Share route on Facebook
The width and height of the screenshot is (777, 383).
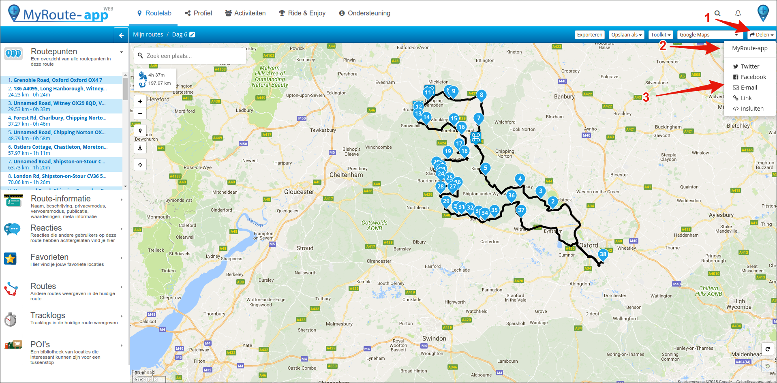(749, 77)
